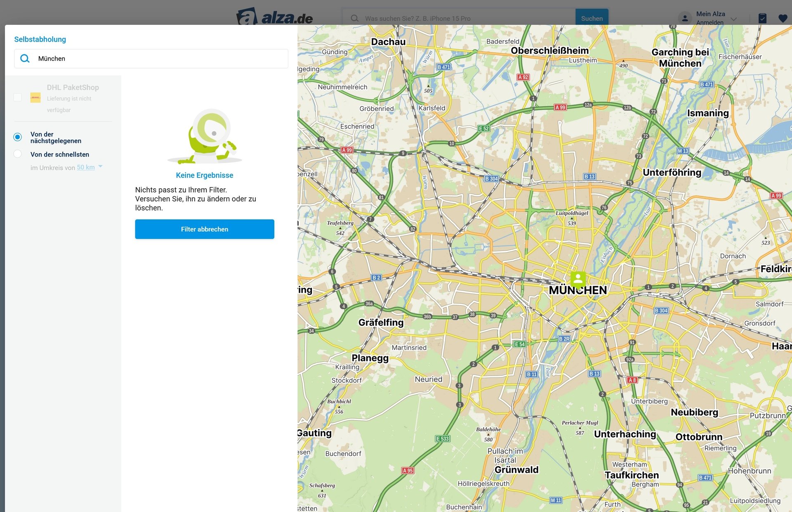Expand the Mein Alza chevron menu
This screenshot has height=512, width=792.
click(x=733, y=19)
